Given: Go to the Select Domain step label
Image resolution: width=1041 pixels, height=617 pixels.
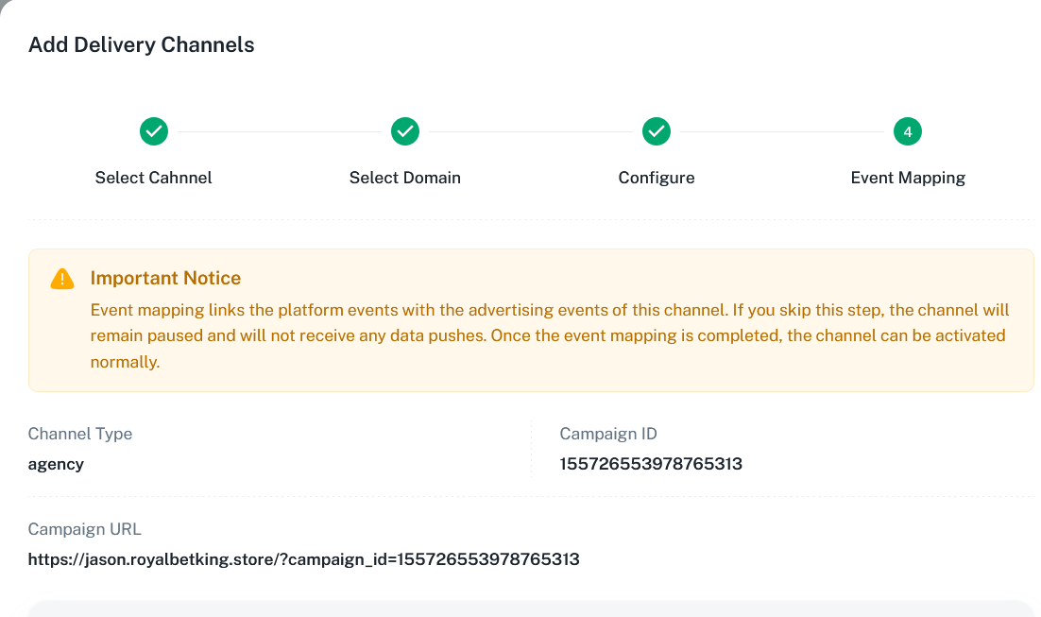Looking at the screenshot, I should pos(405,178).
